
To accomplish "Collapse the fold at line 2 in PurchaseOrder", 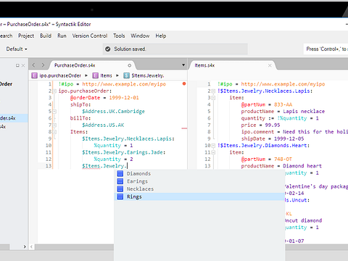I will coord(54,91).
